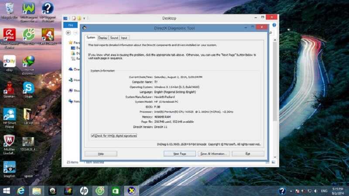Click Explorer's vertical scrollbar down arrow
Image resolution: width=349 pixels, height=196 pixels.
point(275,157)
